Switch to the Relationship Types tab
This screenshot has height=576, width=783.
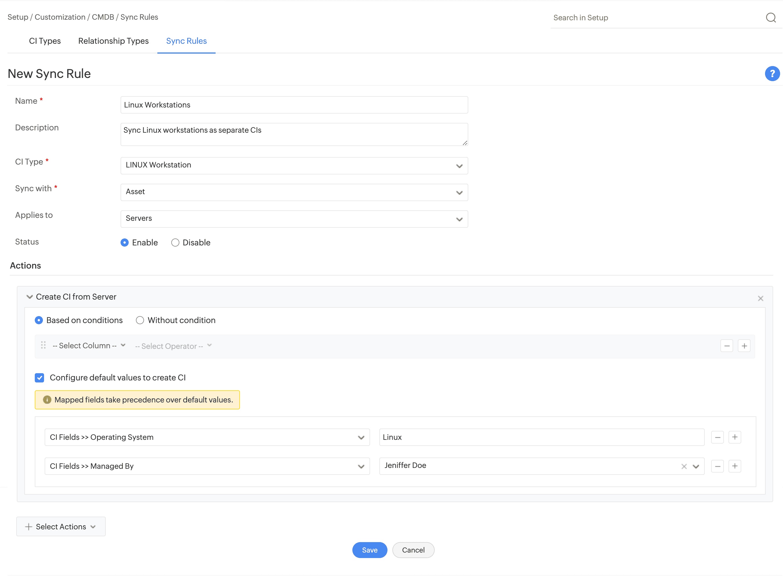click(113, 41)
